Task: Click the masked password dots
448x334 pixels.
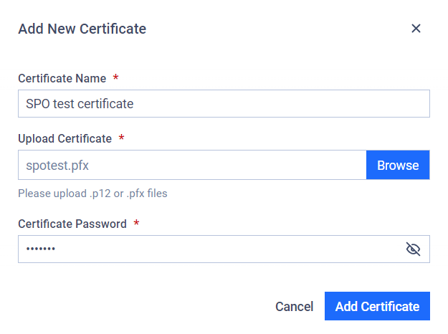Action: (x=41, y=249)
